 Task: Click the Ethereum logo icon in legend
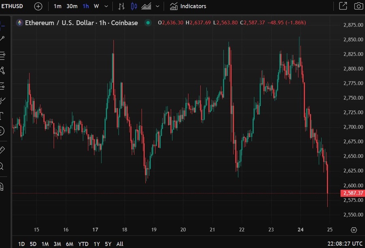click(x=19, y=23)
